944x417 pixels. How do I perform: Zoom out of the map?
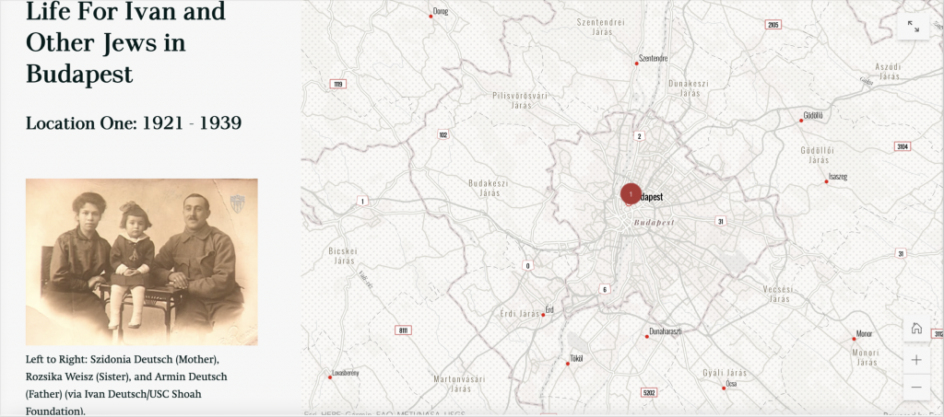point(916,388)
